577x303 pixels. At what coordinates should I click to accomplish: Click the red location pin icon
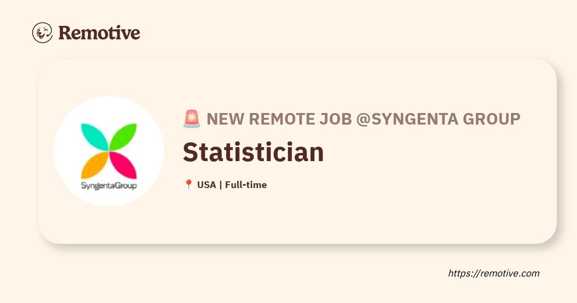click(x=188, y=185)
